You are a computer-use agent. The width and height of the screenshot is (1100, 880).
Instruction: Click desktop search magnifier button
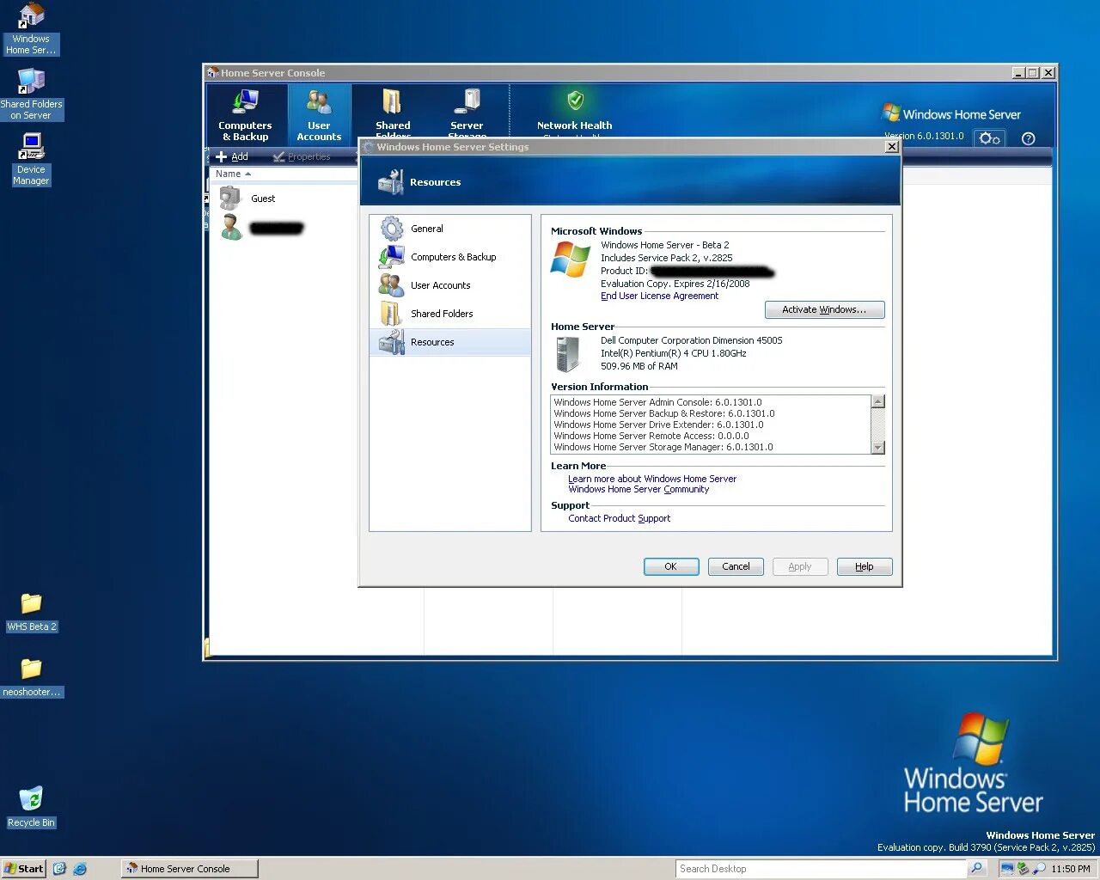976,869
